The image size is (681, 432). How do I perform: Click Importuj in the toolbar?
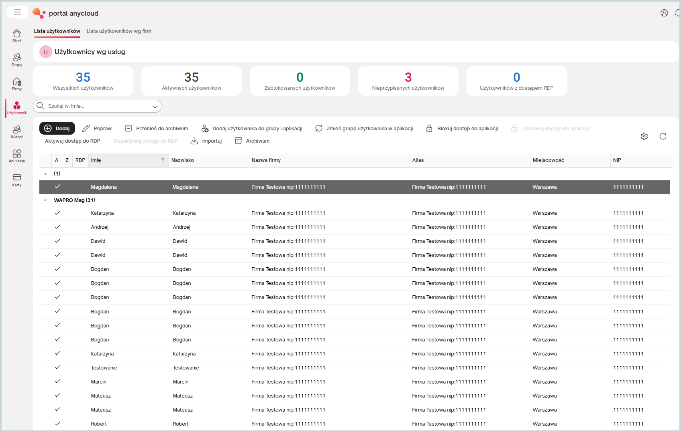pyautogui.click(x=206, y=141)
